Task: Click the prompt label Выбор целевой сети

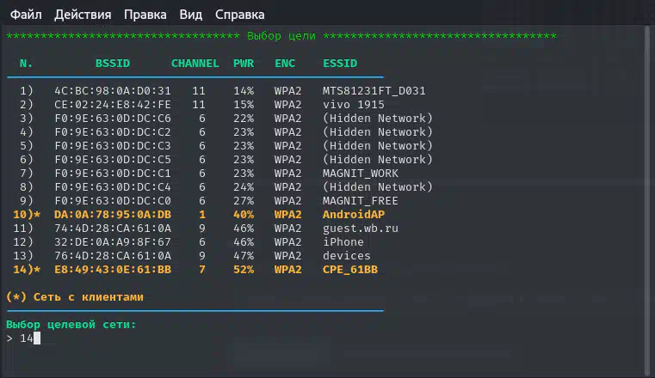Action: 71,324
